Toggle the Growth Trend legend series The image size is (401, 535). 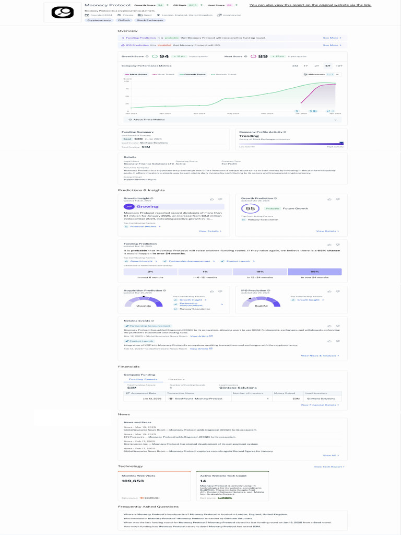223,74
